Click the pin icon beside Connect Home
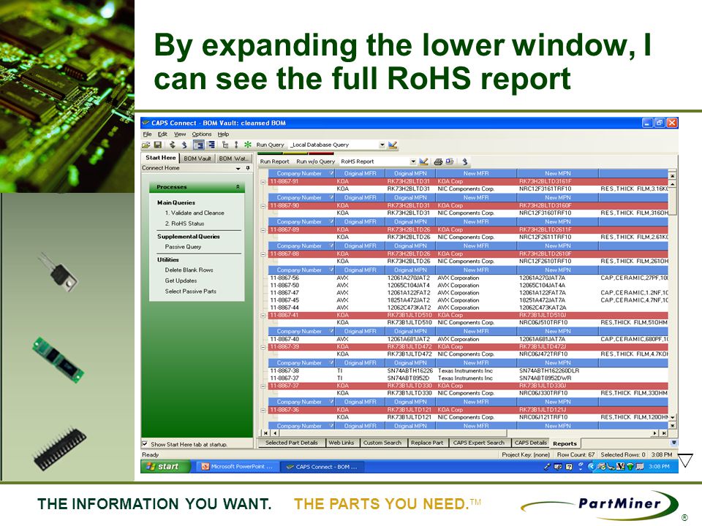 tap(248, 168)
